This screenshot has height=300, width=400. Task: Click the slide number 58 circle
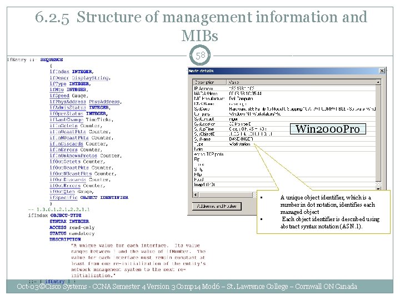point(200,55)
